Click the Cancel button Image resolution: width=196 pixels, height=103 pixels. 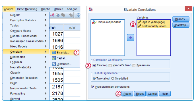click(152, 94)
